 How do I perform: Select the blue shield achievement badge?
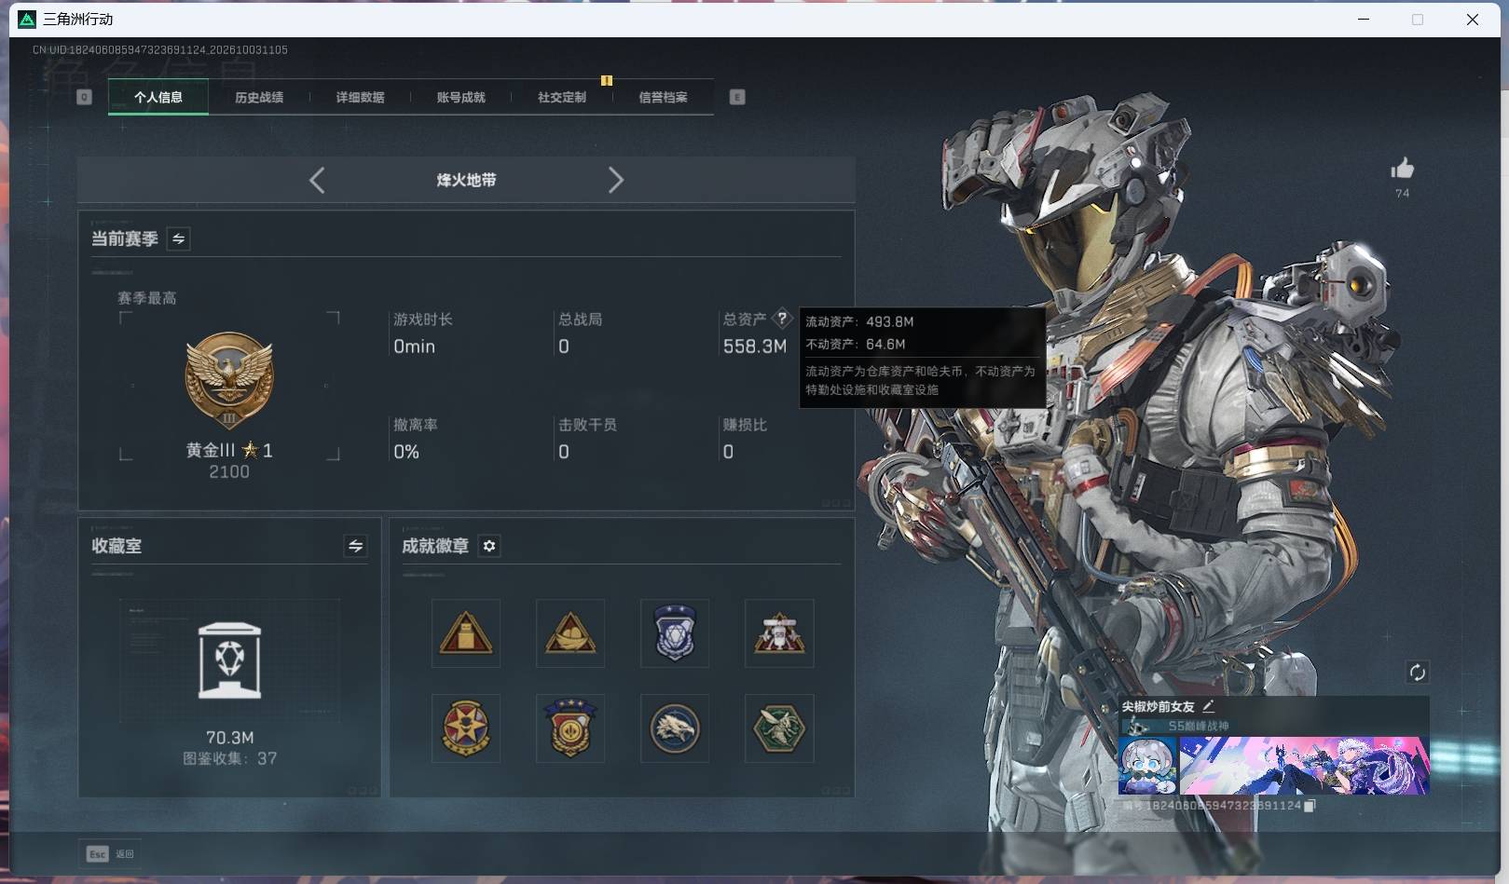click(x=675, y=633)
